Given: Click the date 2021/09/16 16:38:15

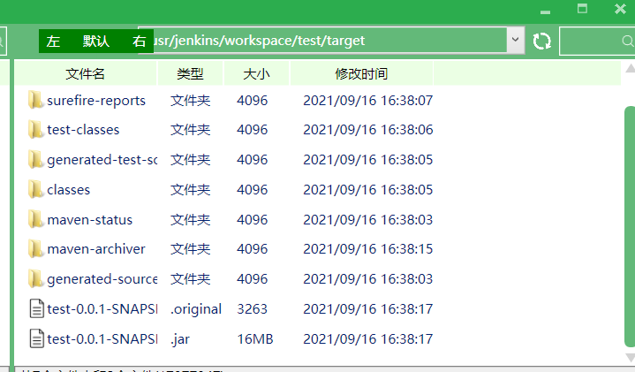Looking at the screenshot, I should [x=367, y=249].
